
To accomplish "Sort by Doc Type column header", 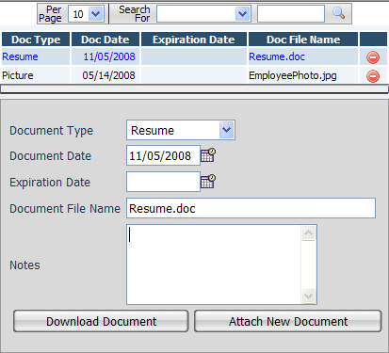I will [x=36, y=40].
